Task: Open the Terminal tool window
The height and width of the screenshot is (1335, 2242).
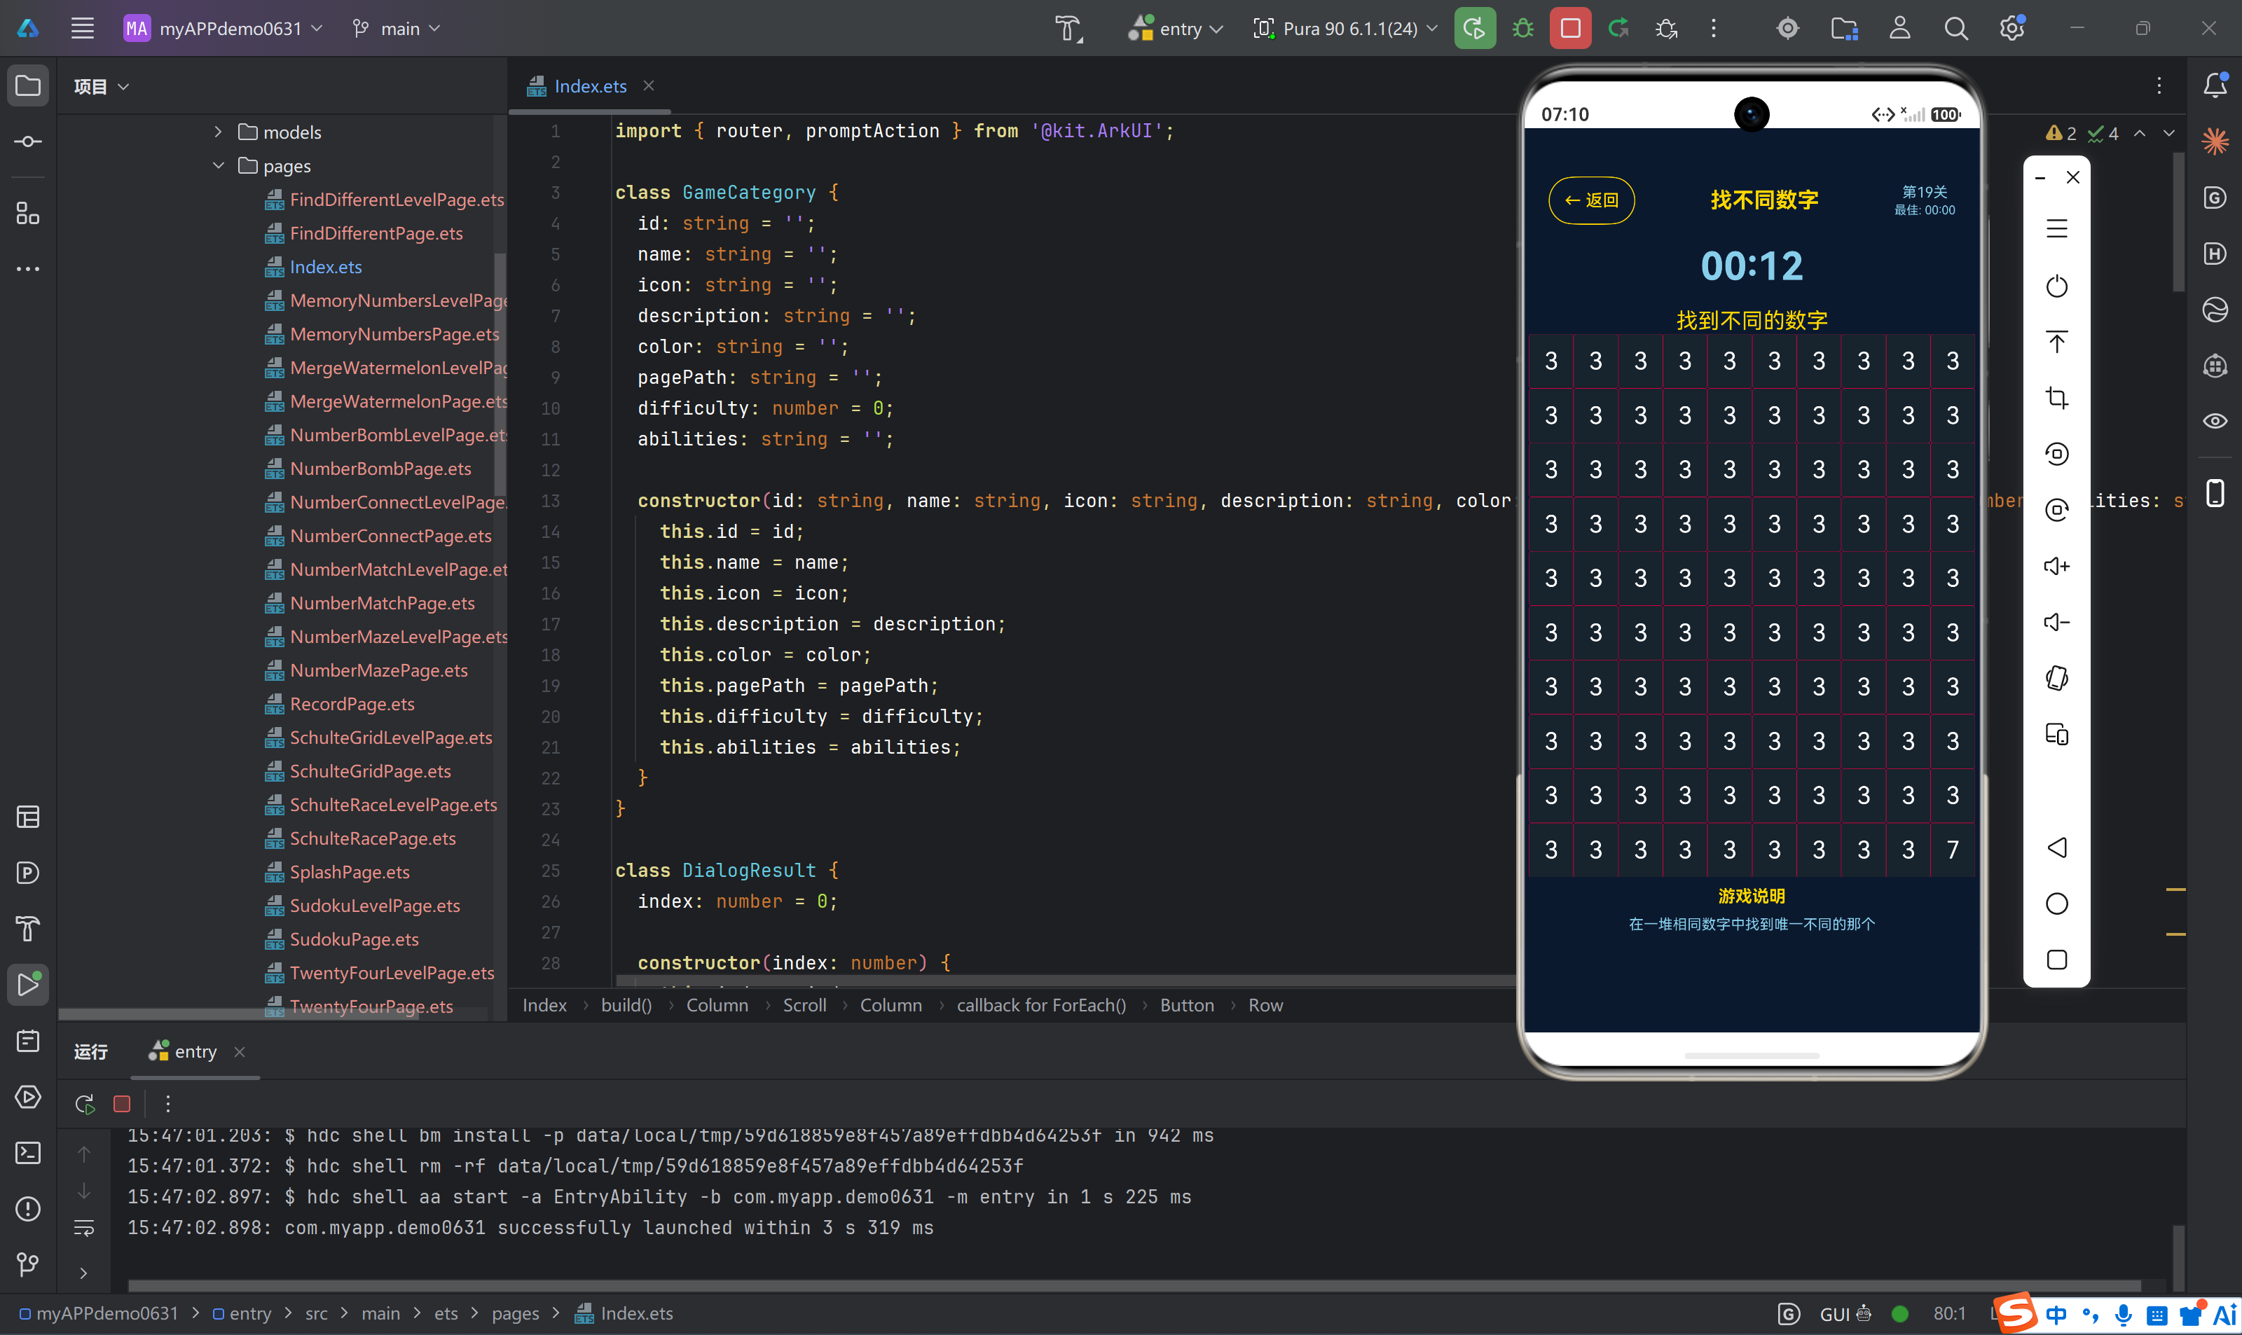Action: [x=28, y=1152]
